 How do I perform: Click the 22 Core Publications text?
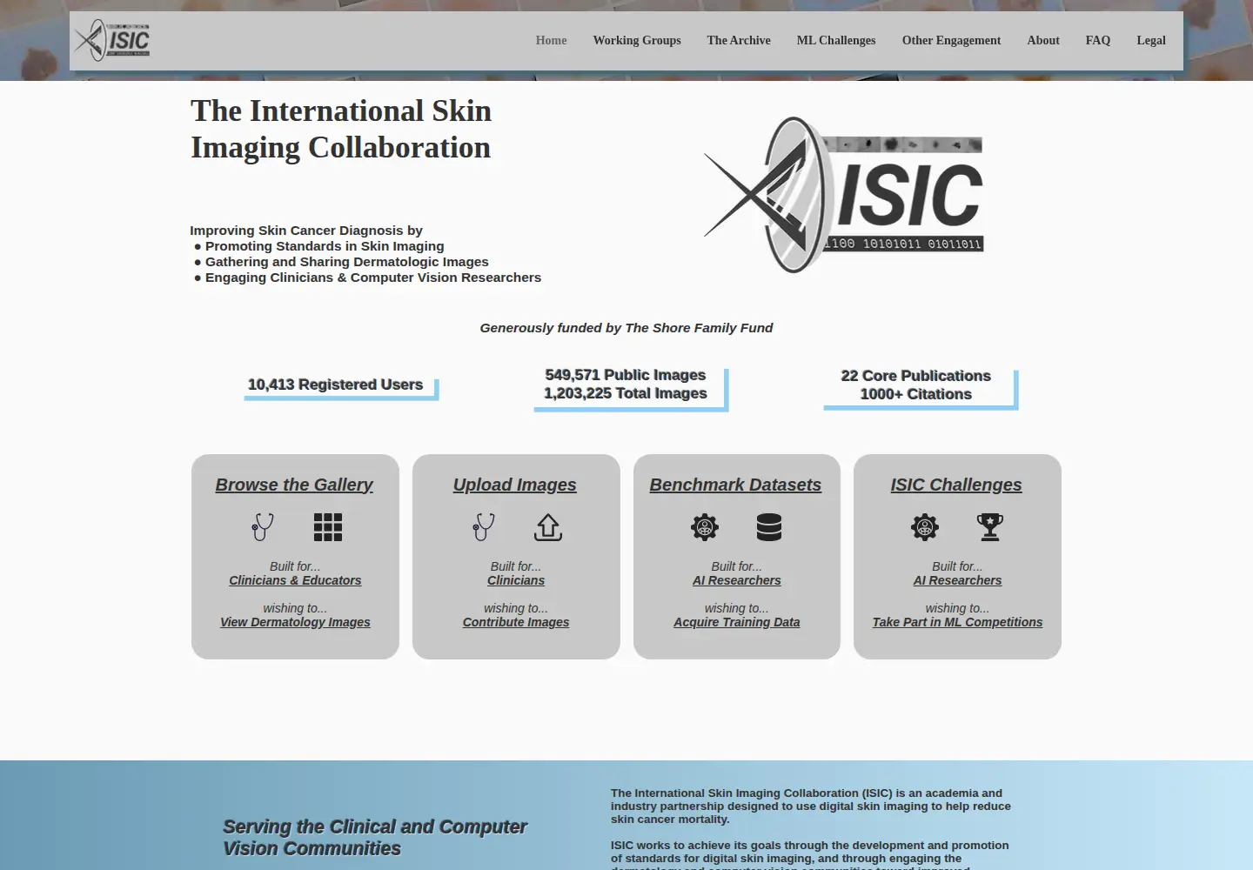coord(915,376)
